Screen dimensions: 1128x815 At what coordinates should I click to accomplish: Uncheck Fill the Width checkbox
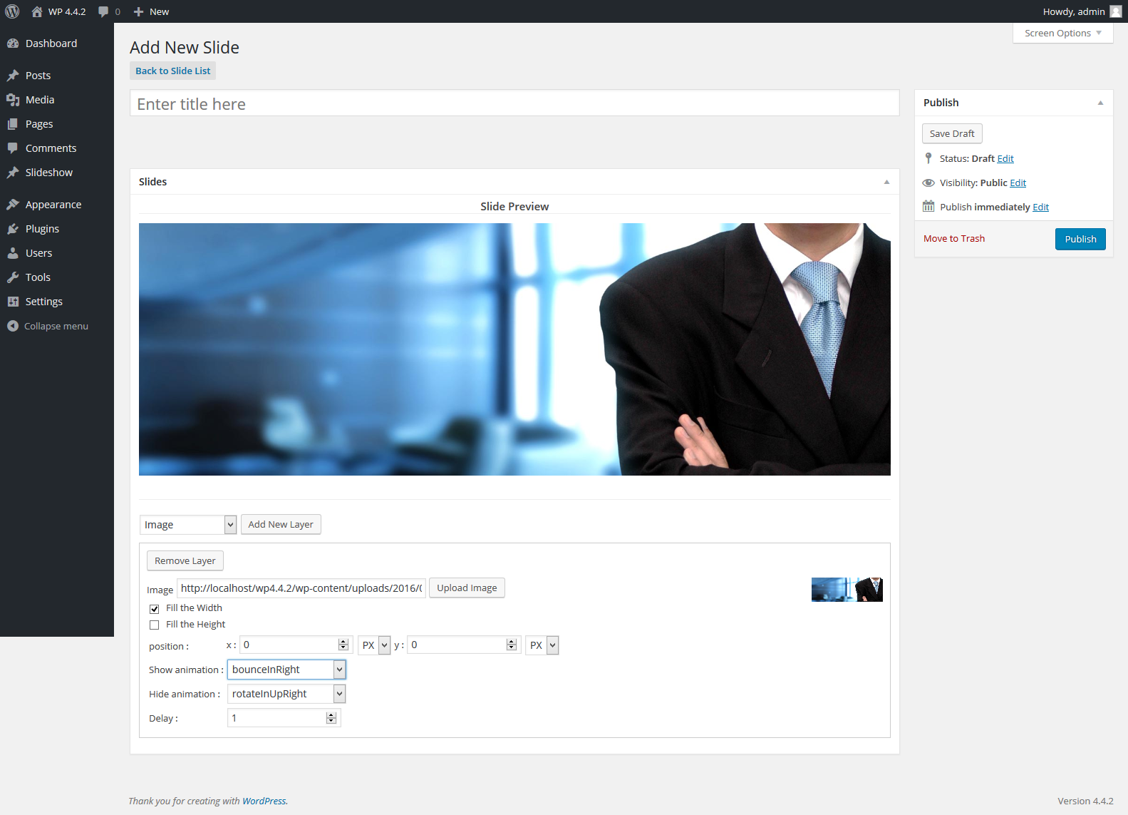tap(154, 609)
